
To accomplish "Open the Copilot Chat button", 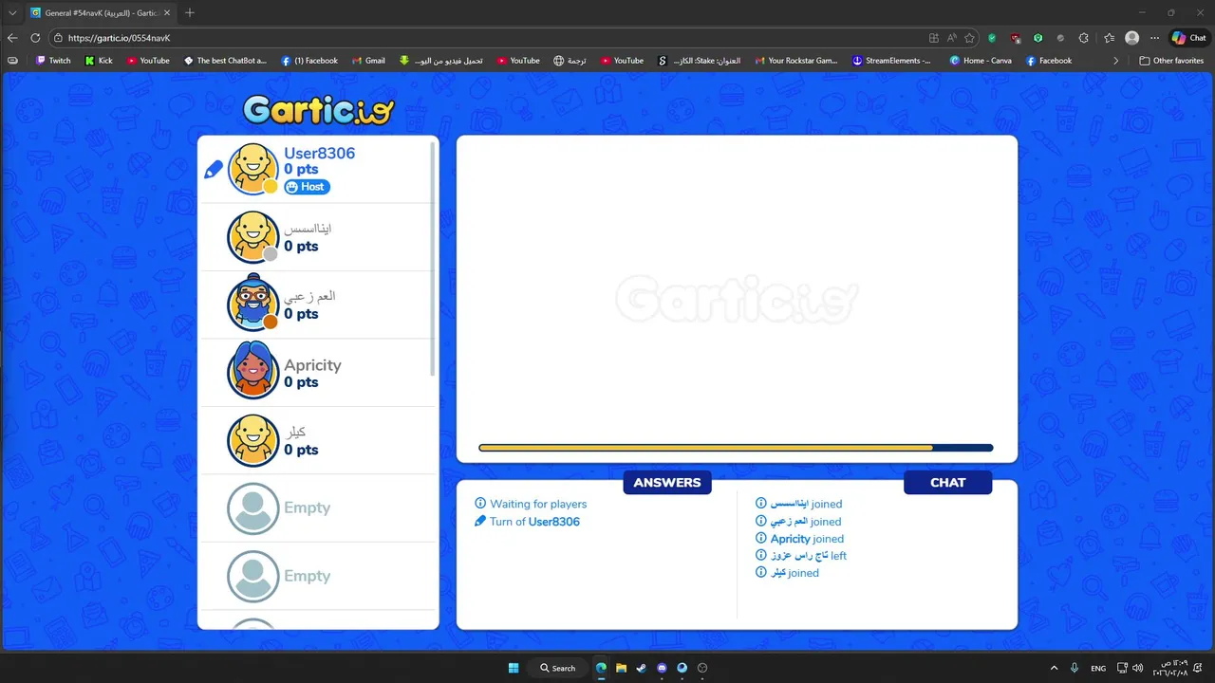I will coord(1189,38).
